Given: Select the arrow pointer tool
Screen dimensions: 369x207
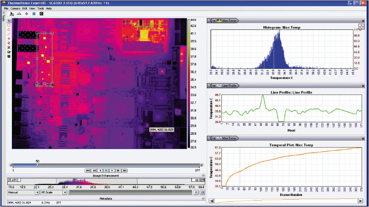Looking at the screenshot, I should point(9,21).
